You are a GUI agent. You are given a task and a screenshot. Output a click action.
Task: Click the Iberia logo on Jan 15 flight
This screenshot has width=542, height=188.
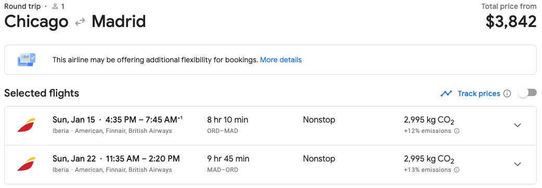tap(27, 125)
